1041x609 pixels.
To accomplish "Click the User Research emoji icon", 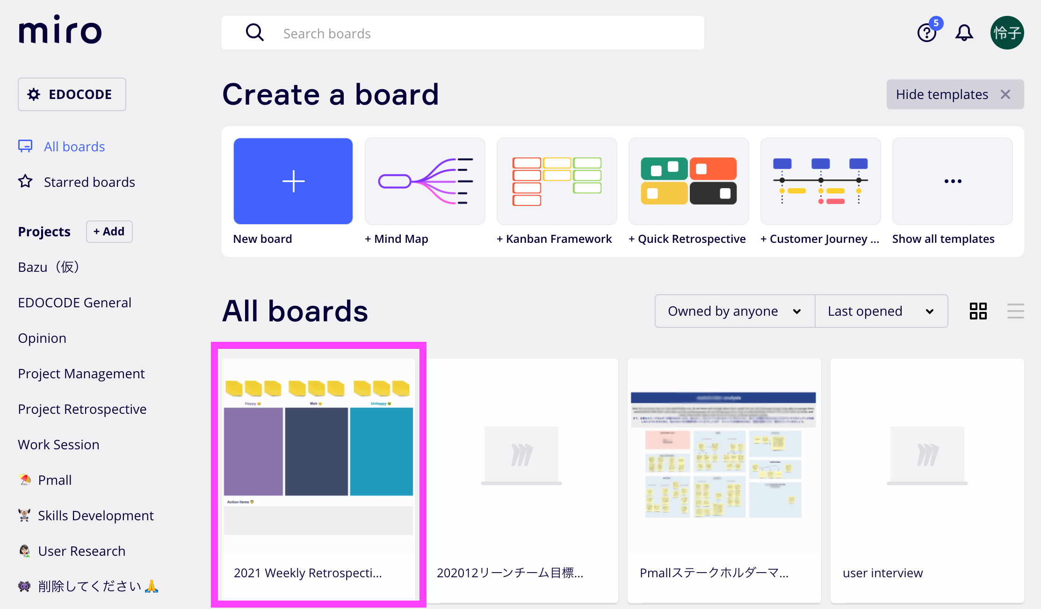I will pyautogui.click(x=25, y=551).
